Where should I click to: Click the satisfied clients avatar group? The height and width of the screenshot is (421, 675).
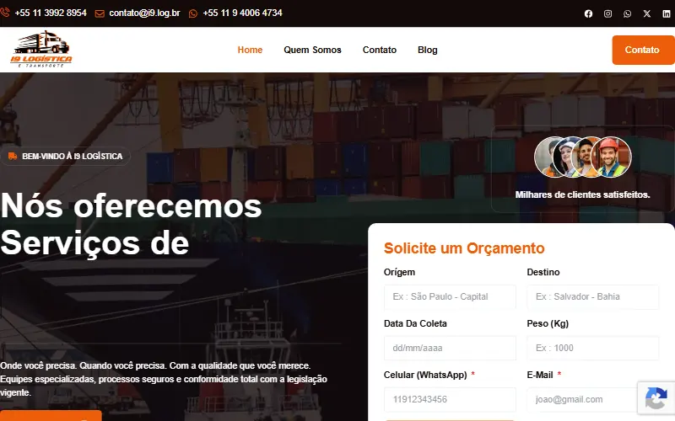click(x=582, y=157)
